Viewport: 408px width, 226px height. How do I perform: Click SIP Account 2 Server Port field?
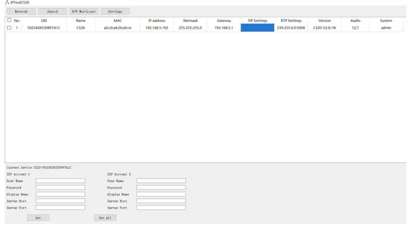[161, 208]
